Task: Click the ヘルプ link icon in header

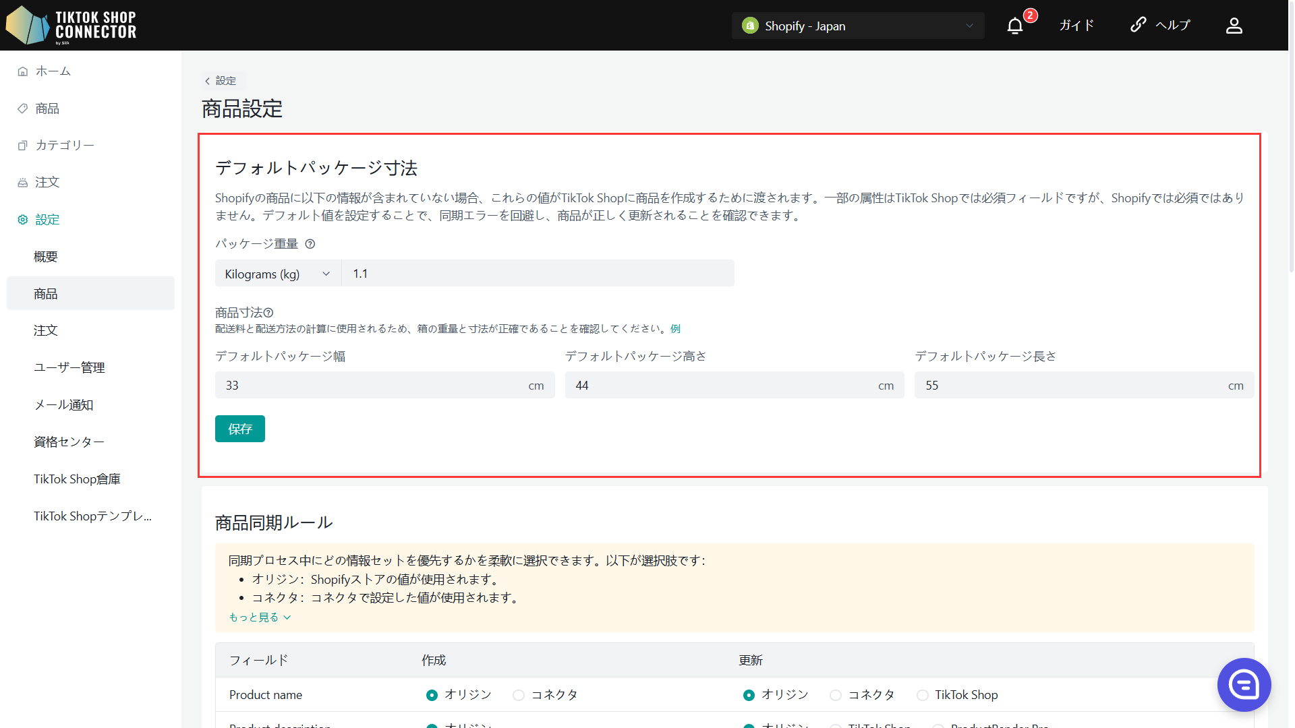Action: tap(1139, 25)
